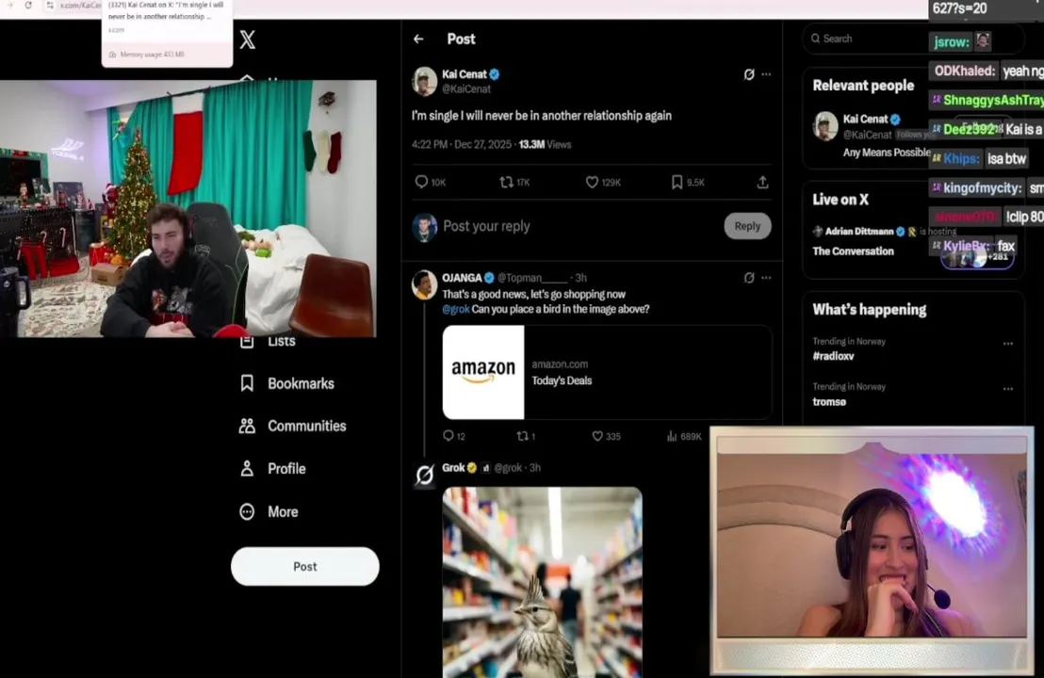This screenshot has width=1044, height=678.
Task: Click the circle icon next to More
Action: click(247, 511)
